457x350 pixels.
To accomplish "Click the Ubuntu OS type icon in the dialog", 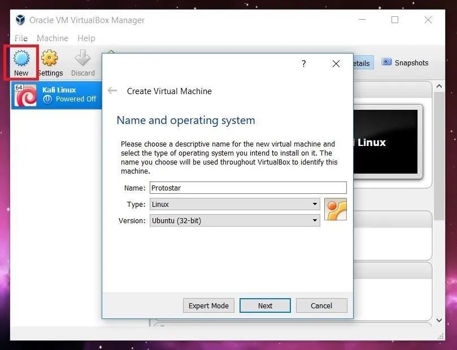I will click(x=336, y=209).
